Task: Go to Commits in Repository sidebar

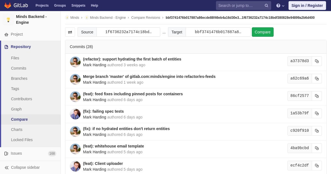Action: 18,68
